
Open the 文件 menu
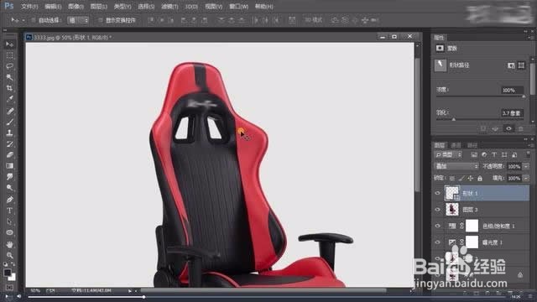pos(29,7)
